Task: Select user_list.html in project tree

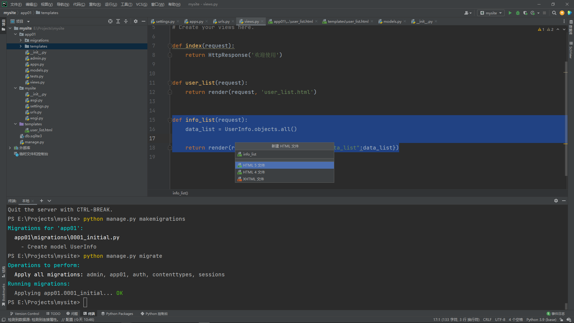Action: (41, 130)
